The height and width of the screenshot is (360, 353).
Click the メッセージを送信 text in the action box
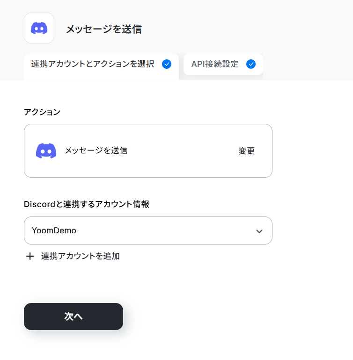96,151
